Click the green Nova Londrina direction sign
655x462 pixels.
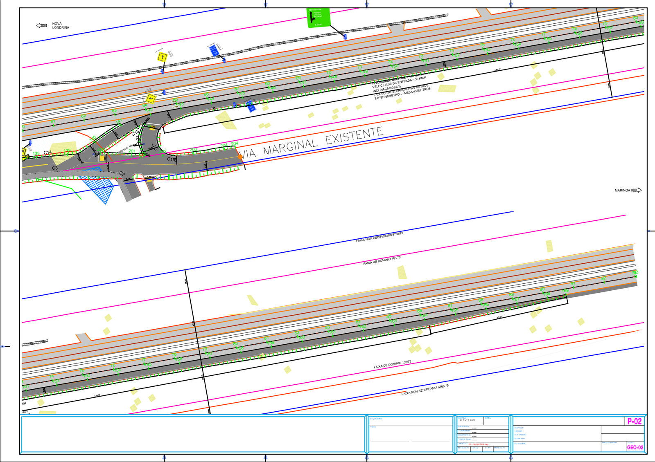tap(318, 18)
